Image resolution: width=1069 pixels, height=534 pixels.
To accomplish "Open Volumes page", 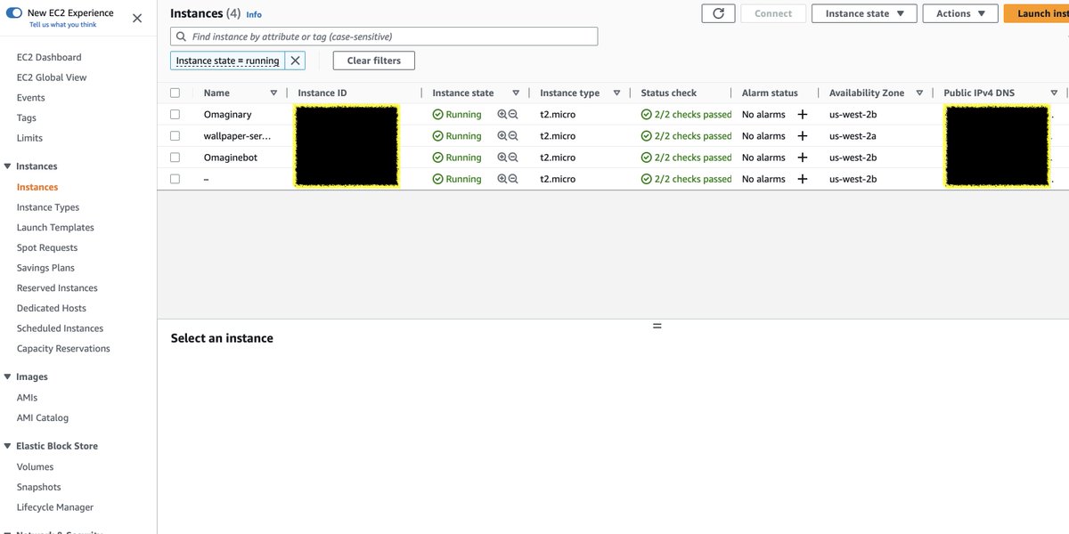I will coord(36,467).
